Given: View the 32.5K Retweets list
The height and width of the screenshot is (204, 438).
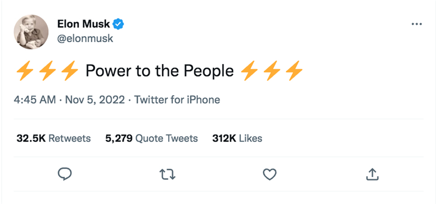Looking at the screenshot, I should [x=54, y=138].
